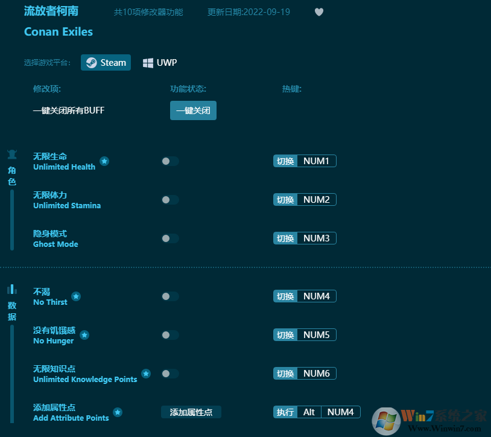Image resolution: width=491 pixels, height=437 pixels.
Task: Click the star beside Add Attribute Points
Action: tap(118, 412)
